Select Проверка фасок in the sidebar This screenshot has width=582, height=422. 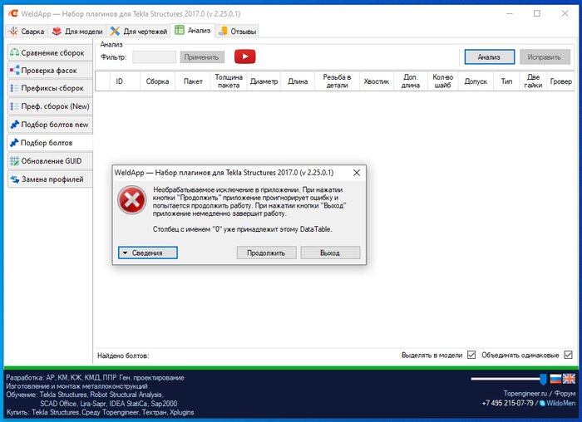50,71
